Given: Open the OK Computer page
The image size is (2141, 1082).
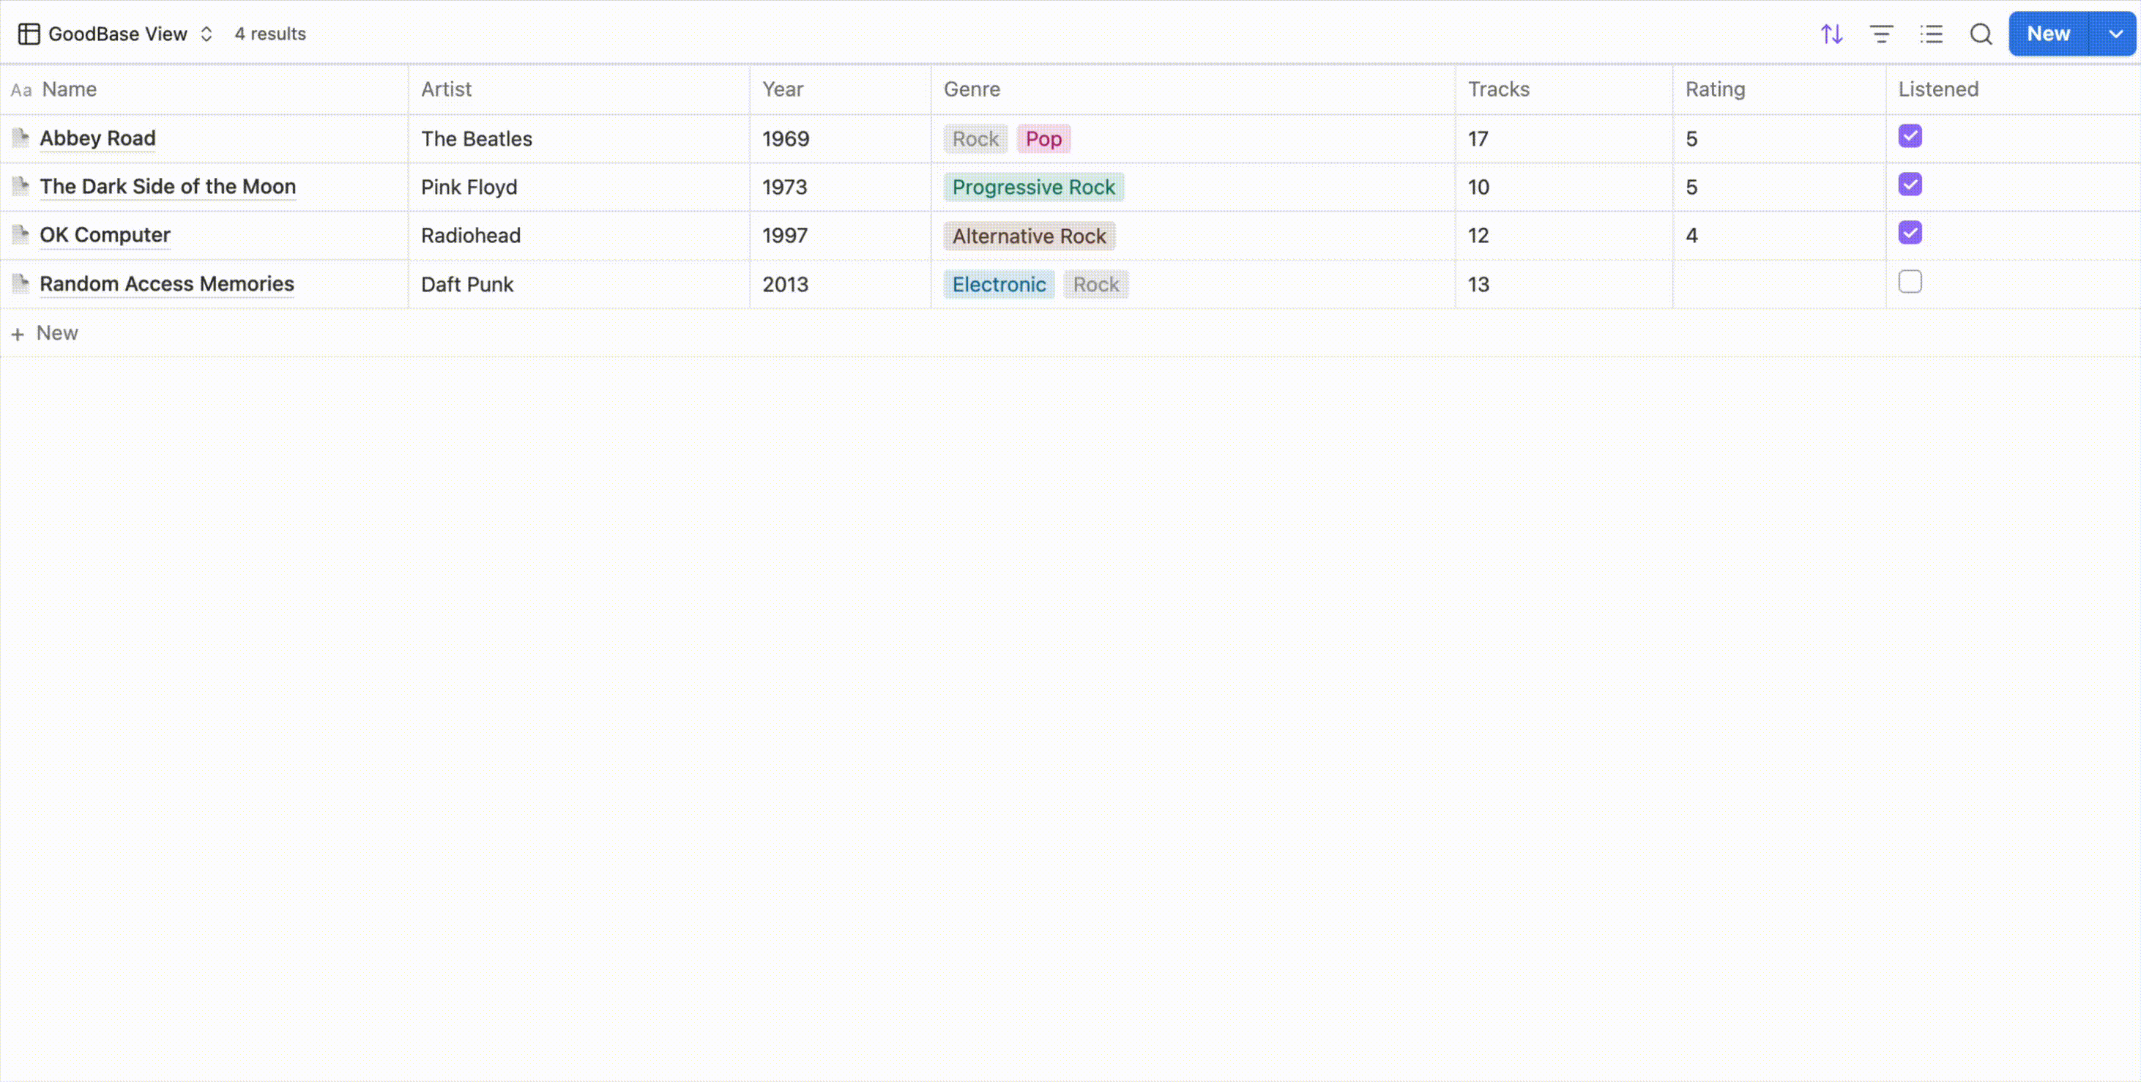Looking at the screenshot, I should tap(105, 235).
